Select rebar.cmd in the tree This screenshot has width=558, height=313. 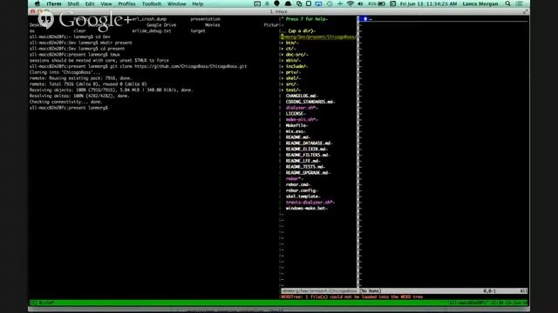tap(298, 184)
